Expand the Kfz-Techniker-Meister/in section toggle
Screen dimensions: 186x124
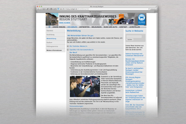click(x=68, y=46)
